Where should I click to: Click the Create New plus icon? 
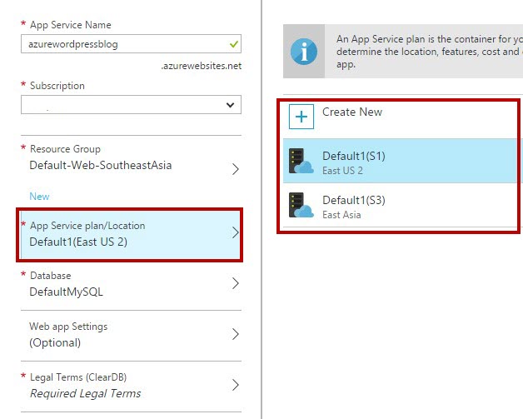click(301, 117)
